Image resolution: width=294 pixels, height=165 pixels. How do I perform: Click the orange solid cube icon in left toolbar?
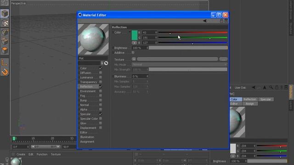(x=5, y=50)
